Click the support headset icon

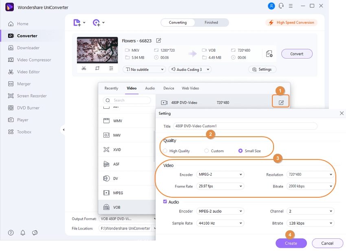[x=281, y=6]
